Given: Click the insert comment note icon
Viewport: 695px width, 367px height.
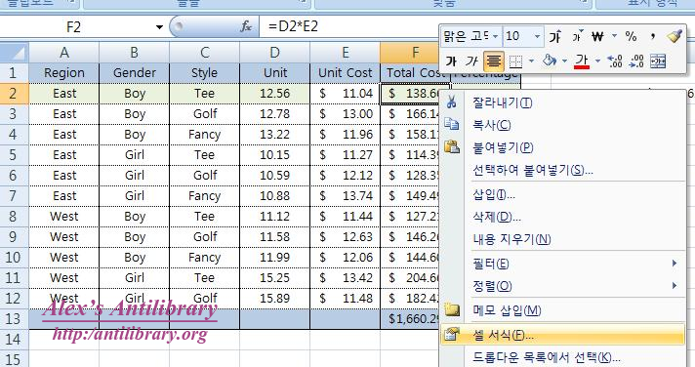Looking at the screenshot, I should (451, 309).
